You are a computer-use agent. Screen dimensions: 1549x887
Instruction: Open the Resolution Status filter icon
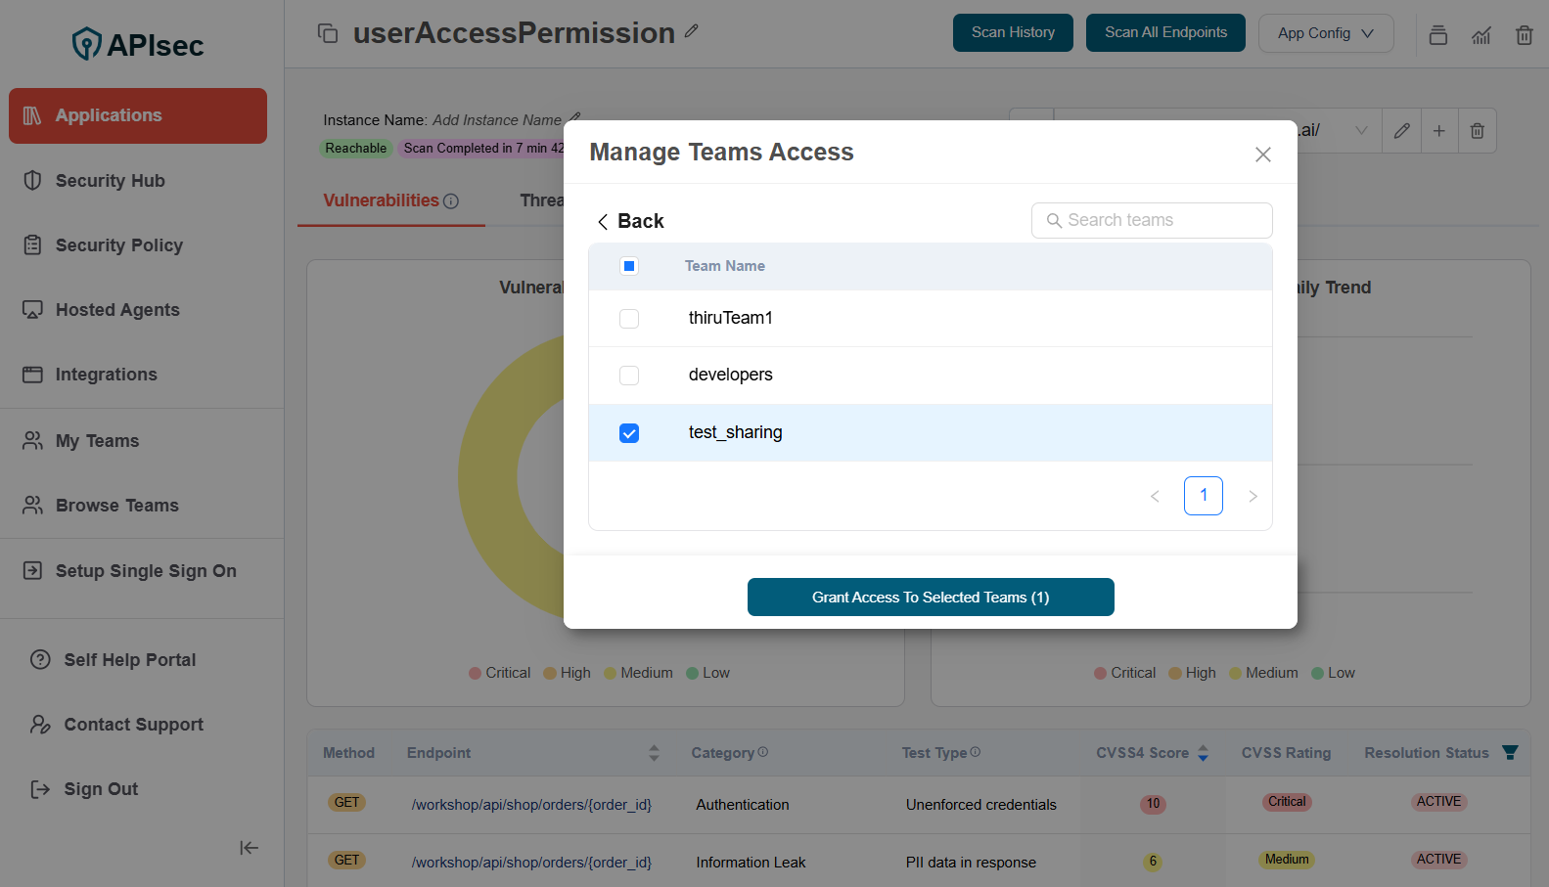pyautogui.click(x=1510, y=752)
